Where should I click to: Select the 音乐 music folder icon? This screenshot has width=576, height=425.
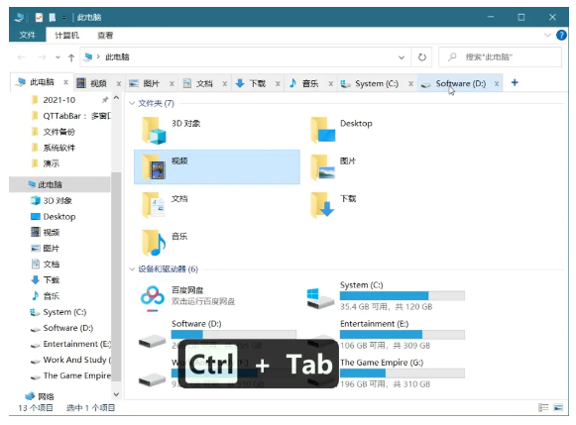click(x=154, y=243)
